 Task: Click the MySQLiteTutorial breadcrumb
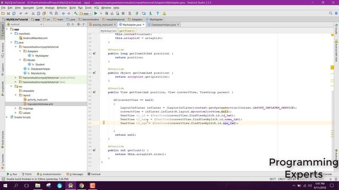(15, 20)
